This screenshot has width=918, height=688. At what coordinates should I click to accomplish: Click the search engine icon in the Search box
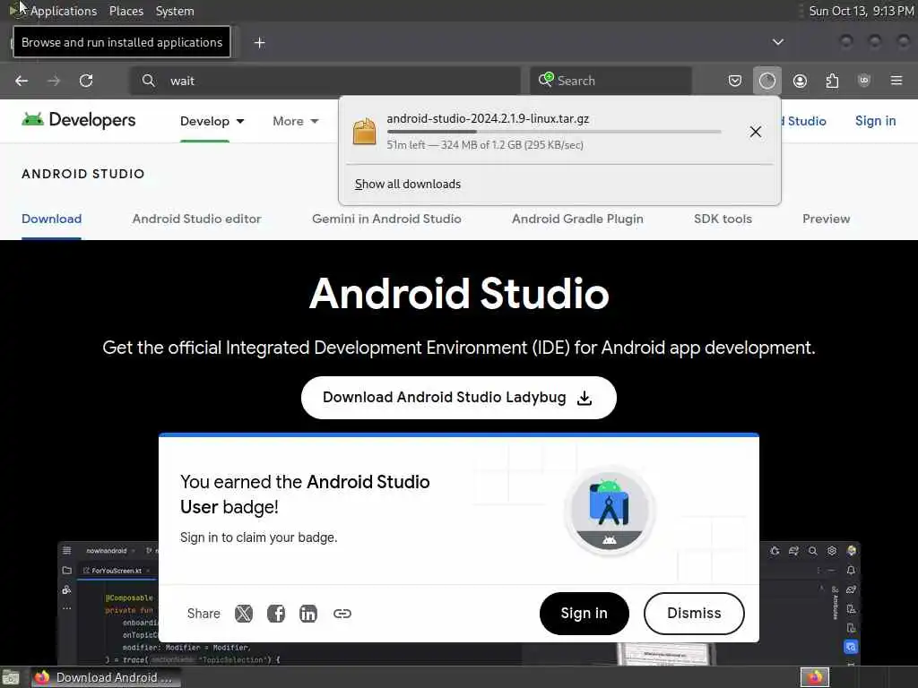pos(546,80)
